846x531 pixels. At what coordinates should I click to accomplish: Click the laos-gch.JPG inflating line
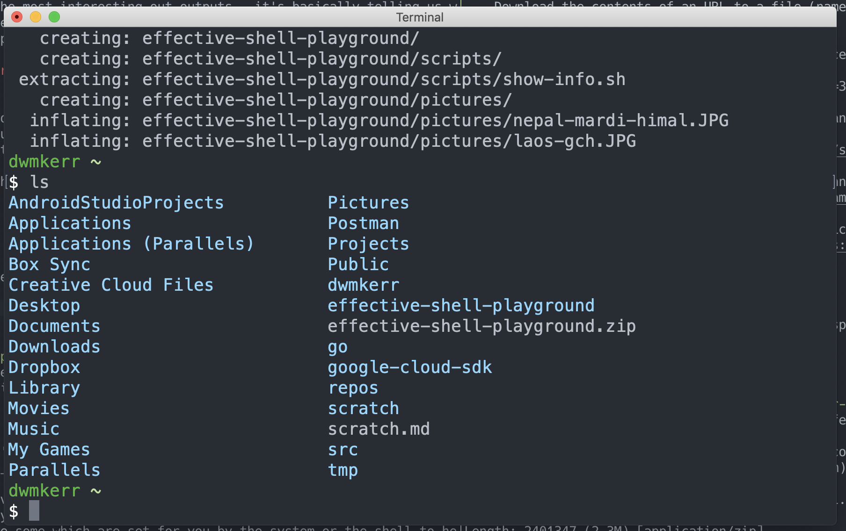(x=333, y=141)
